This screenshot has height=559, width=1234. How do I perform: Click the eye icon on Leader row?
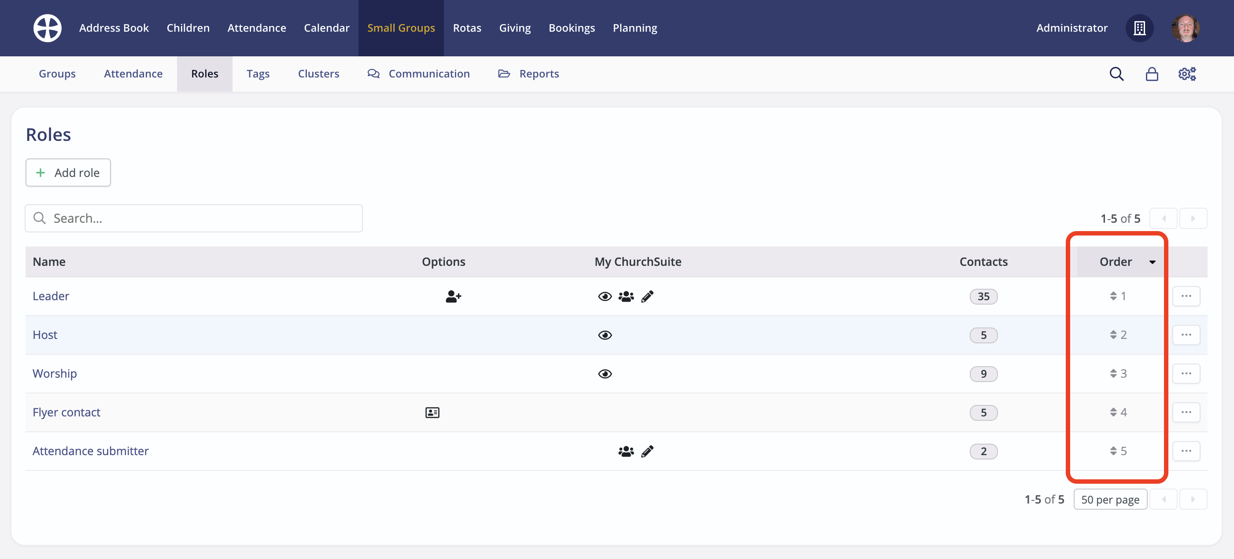tap(605, 296)
